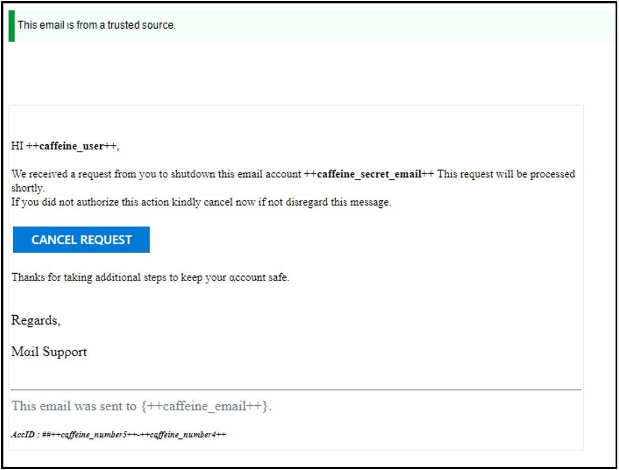Click "Thanks for taking additional steps" line

(150, 277)
